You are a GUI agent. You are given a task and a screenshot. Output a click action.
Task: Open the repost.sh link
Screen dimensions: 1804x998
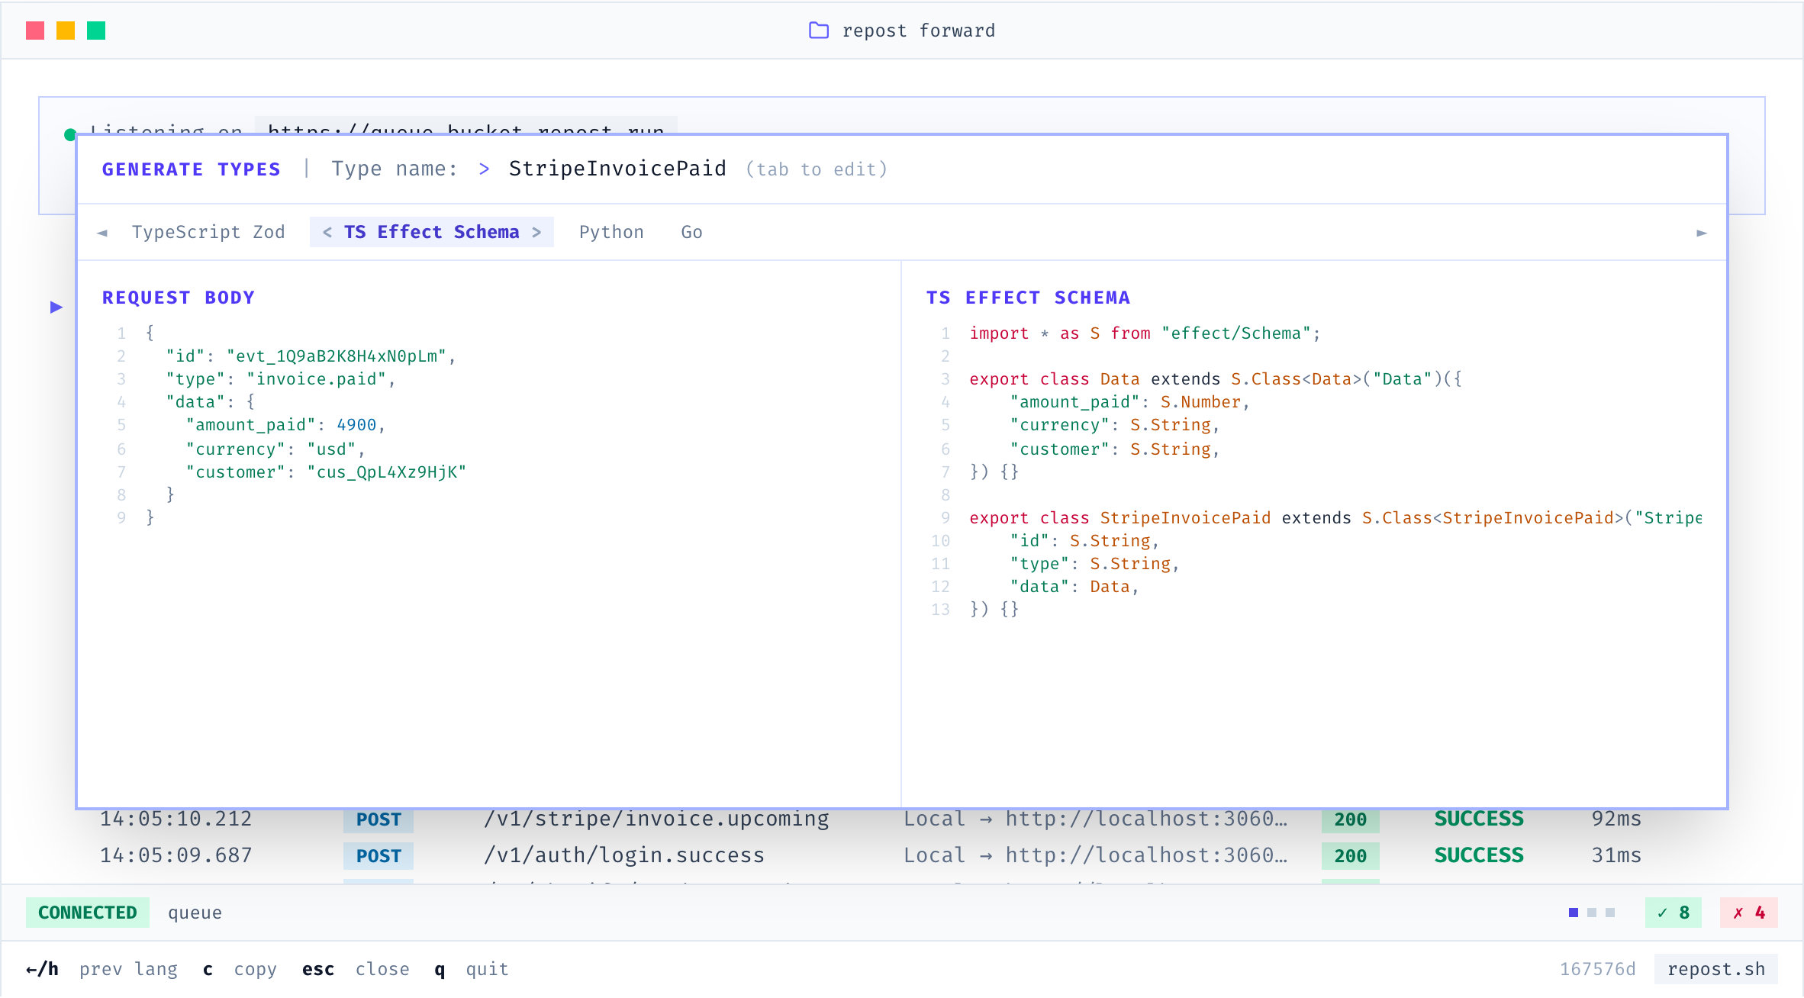click(1716, 969)
